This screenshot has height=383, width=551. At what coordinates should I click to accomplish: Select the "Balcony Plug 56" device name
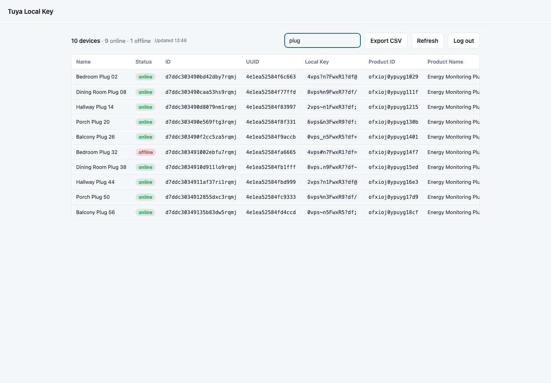pos(95,212)
